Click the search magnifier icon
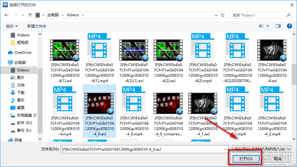 tap(288, 15)
